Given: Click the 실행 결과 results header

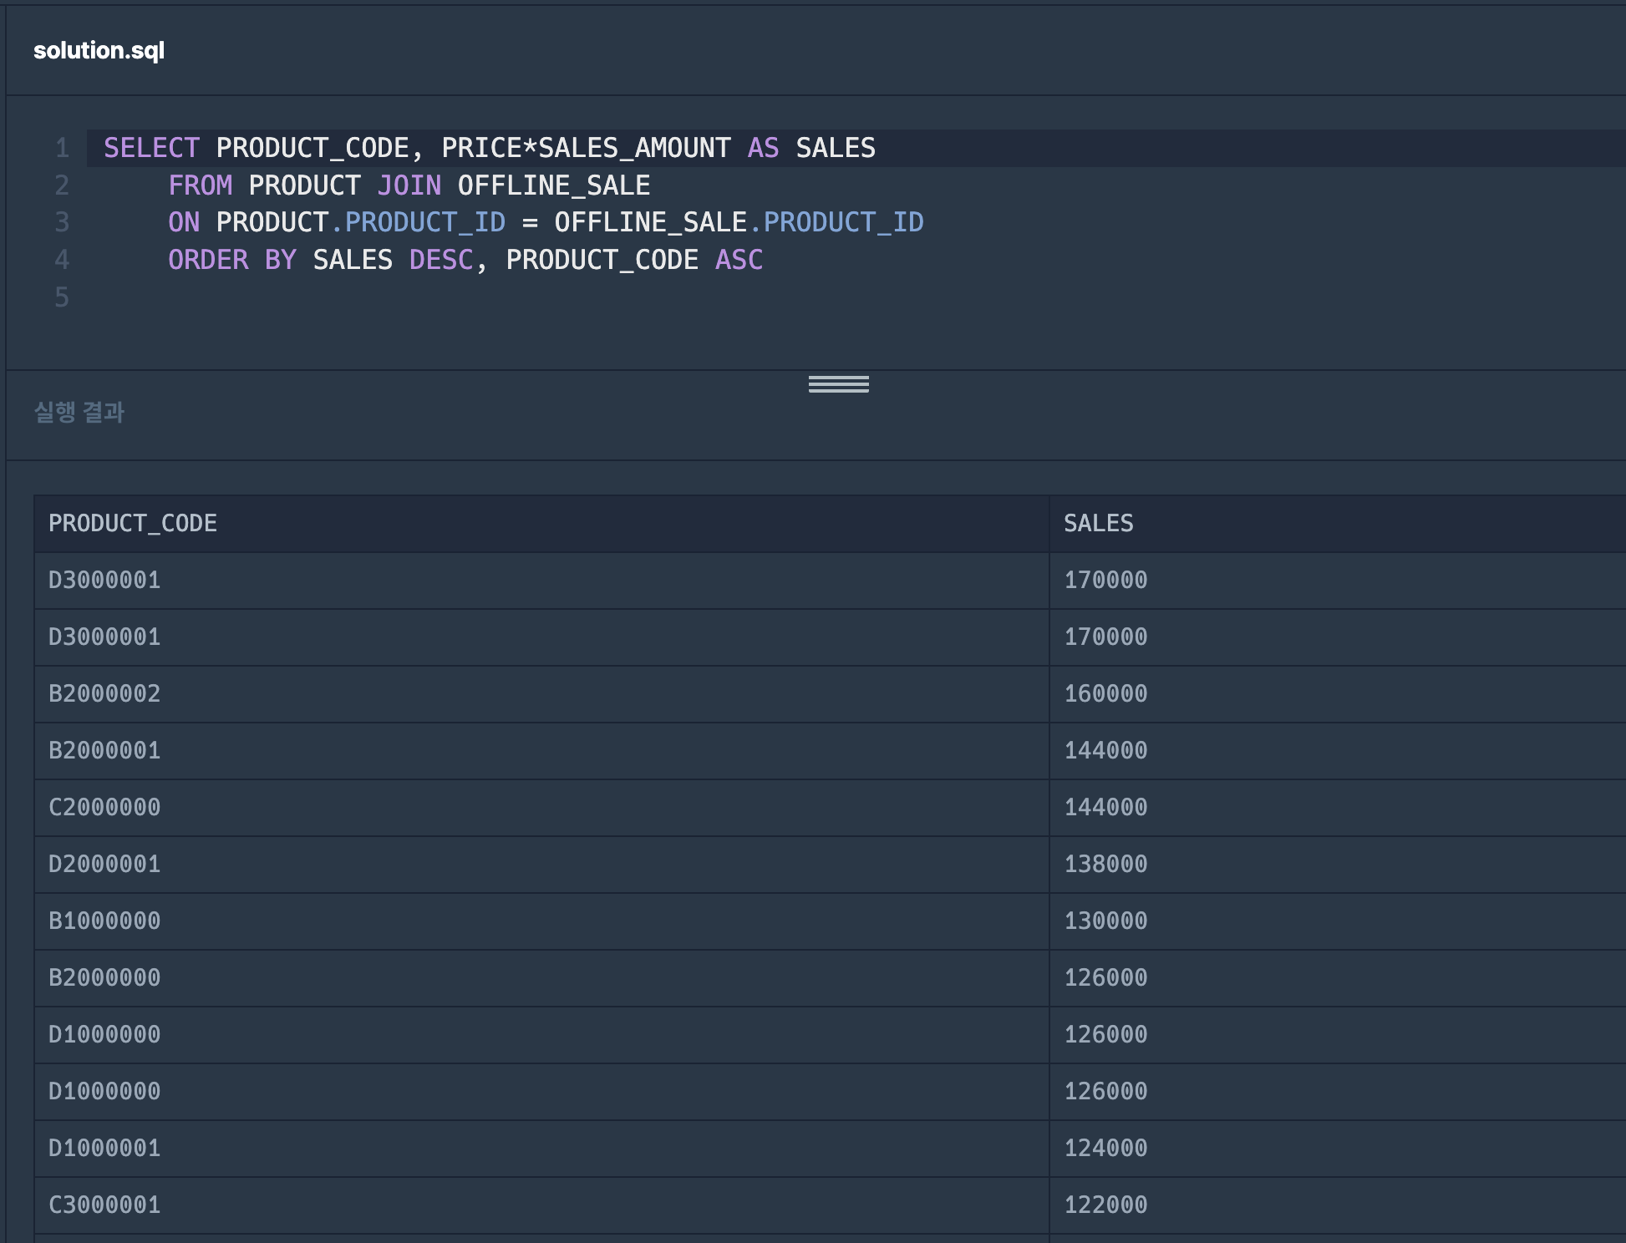Looking at the screenshot, I should coord(79,412).
